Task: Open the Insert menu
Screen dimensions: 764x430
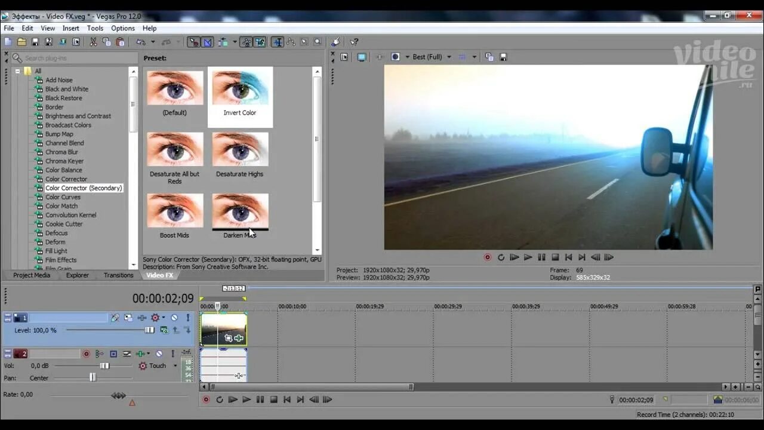Action: [70, 28]
